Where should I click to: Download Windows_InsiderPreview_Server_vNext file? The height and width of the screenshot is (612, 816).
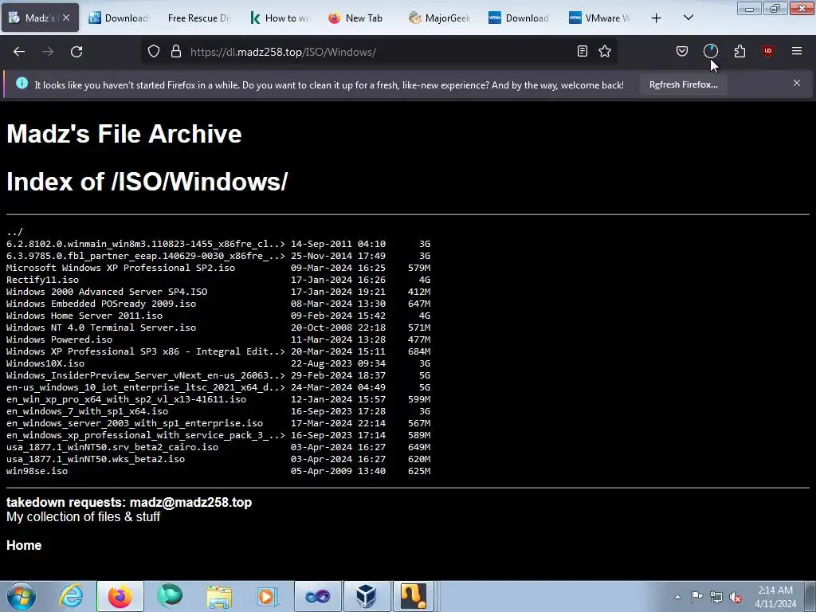tap(146, 376)
